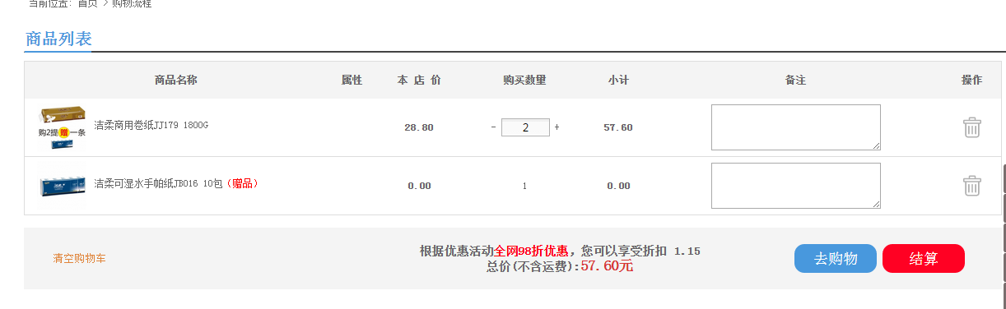Select the 商品列表 section tab
Image resolution: width=1006 pixels, height=309 pixels.
click(58, 39)
